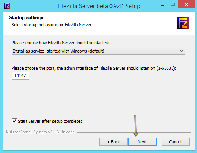Toggle the Start Server after setup checkbox
This screenshot has width=197, height=153.
tap(14, 121)
